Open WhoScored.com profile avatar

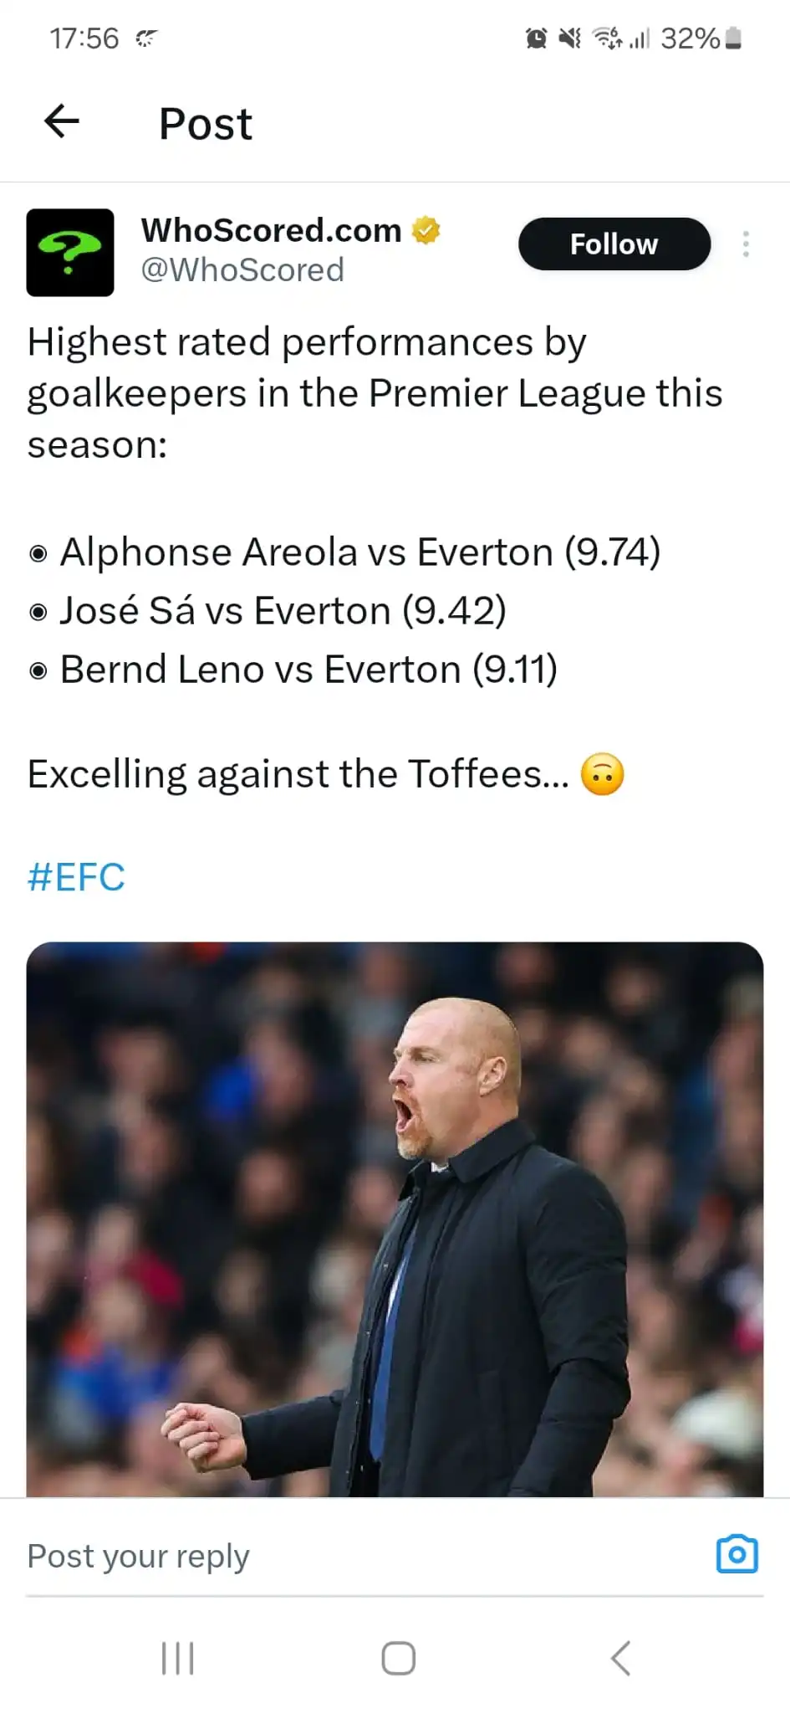coord(70,253)
